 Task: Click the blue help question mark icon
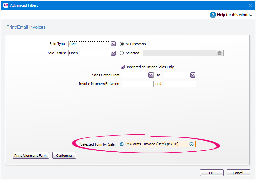(213, 15)
